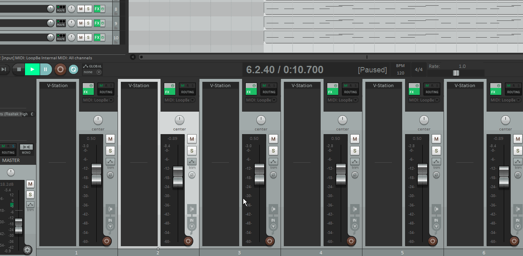Image resolution: width=523 pixels, height=256 pixels.
Task: Toggle the record monitoring icon on mixer channel 5
Action: [436, 209]
